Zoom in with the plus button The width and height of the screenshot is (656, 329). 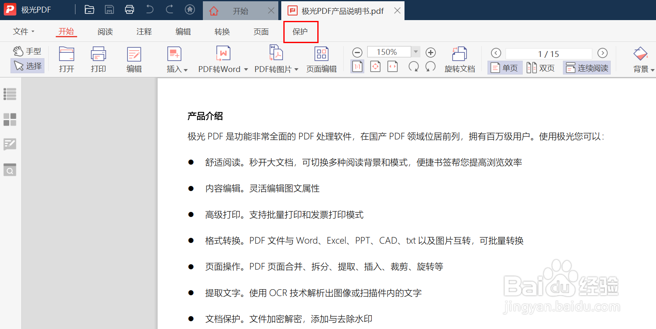430,52
